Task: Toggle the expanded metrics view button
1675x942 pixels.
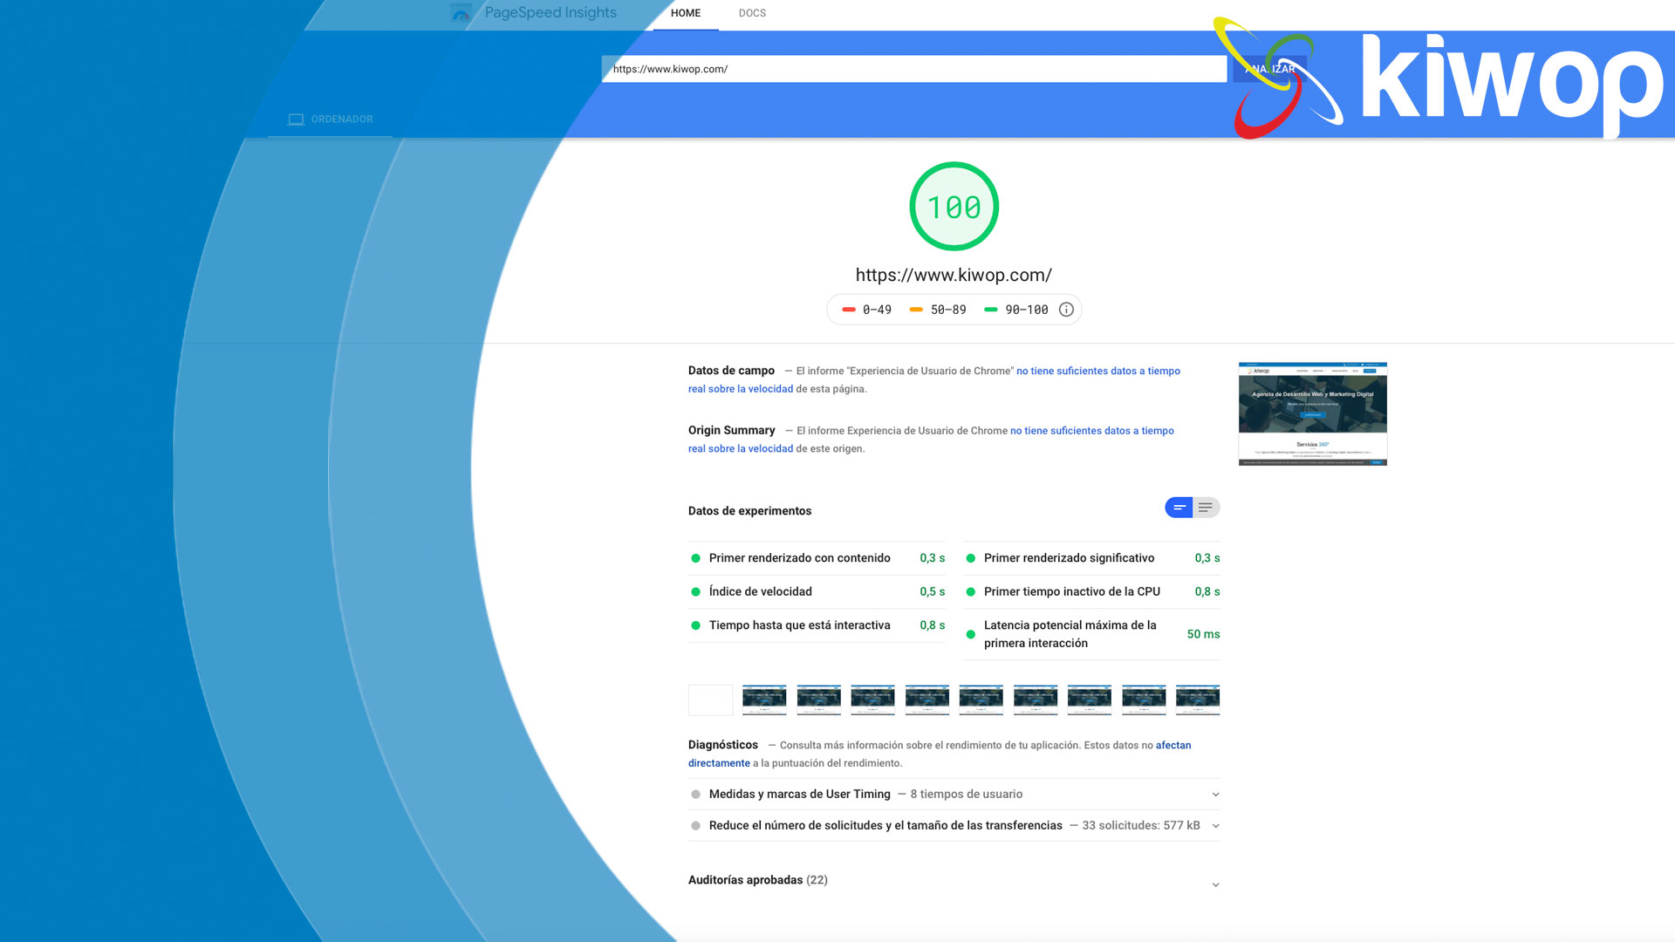Action: 1206,508
